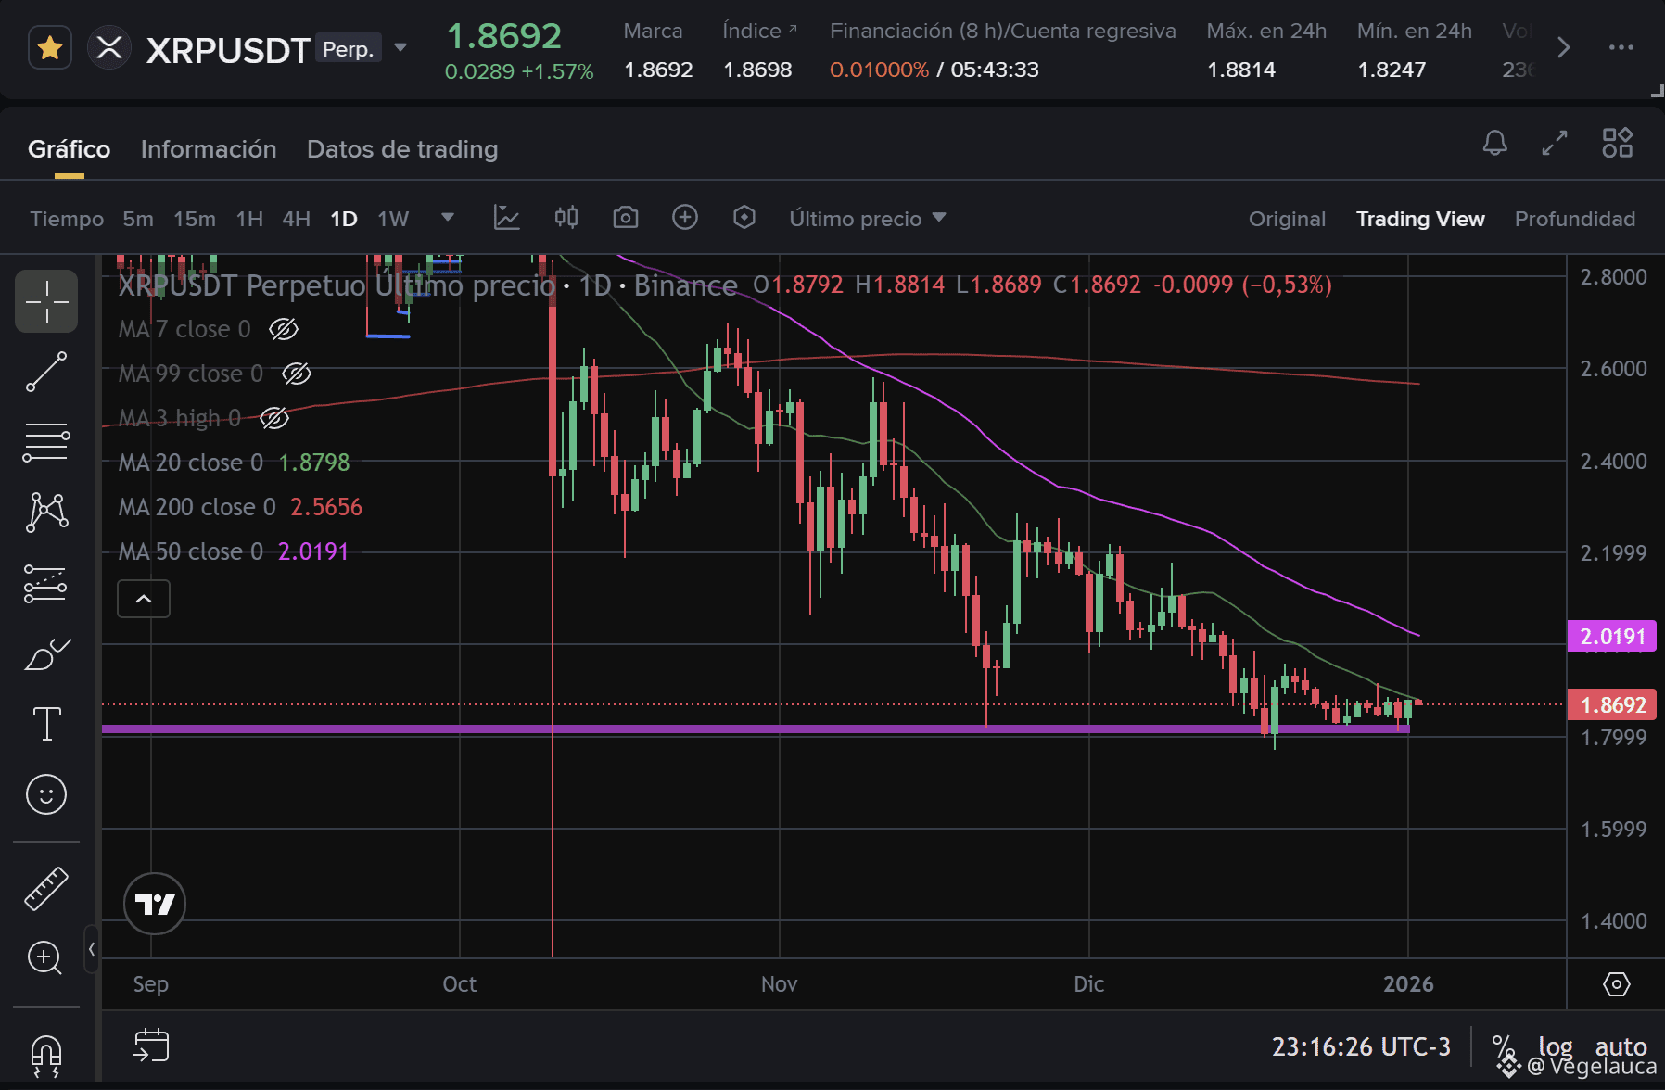Image resolution: width=1665 pixels, height=1090 pixels.
Task: Open the go-to-date calendar icon
Action: click(151, 1046)
